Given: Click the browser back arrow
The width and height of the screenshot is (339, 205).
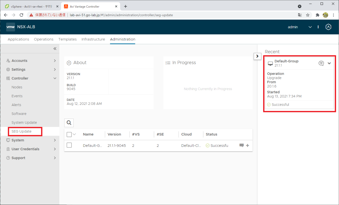Looking at the screenshot, I should pyautogui.click(x=6, y=15).
